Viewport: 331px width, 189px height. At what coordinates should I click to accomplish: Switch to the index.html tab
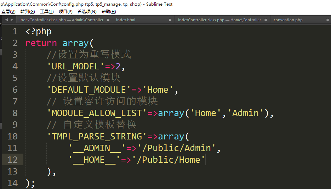(x=126, y=20)
